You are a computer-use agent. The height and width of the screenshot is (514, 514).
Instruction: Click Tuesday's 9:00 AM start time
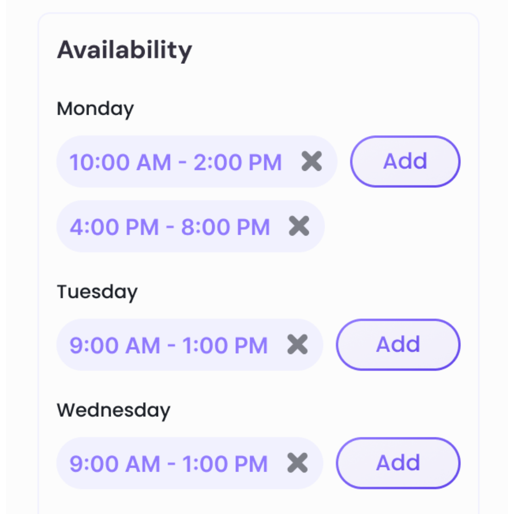[x=115, y=346]
